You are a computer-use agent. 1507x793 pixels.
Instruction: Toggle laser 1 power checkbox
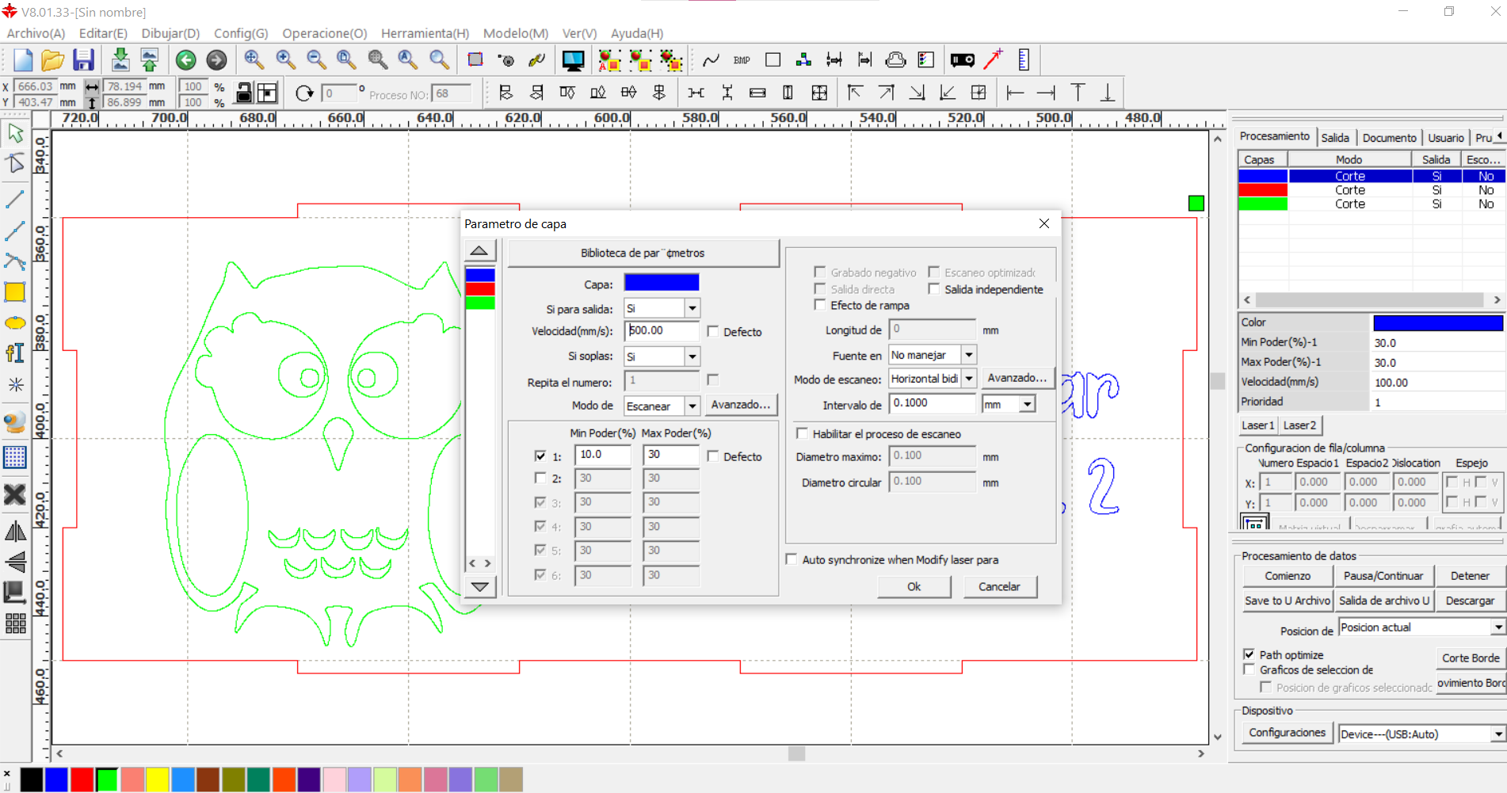pos(540,456)
